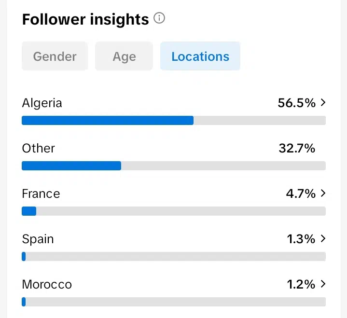
Task: Switch to the Gender tab
Action: click(x=55, y=56)
